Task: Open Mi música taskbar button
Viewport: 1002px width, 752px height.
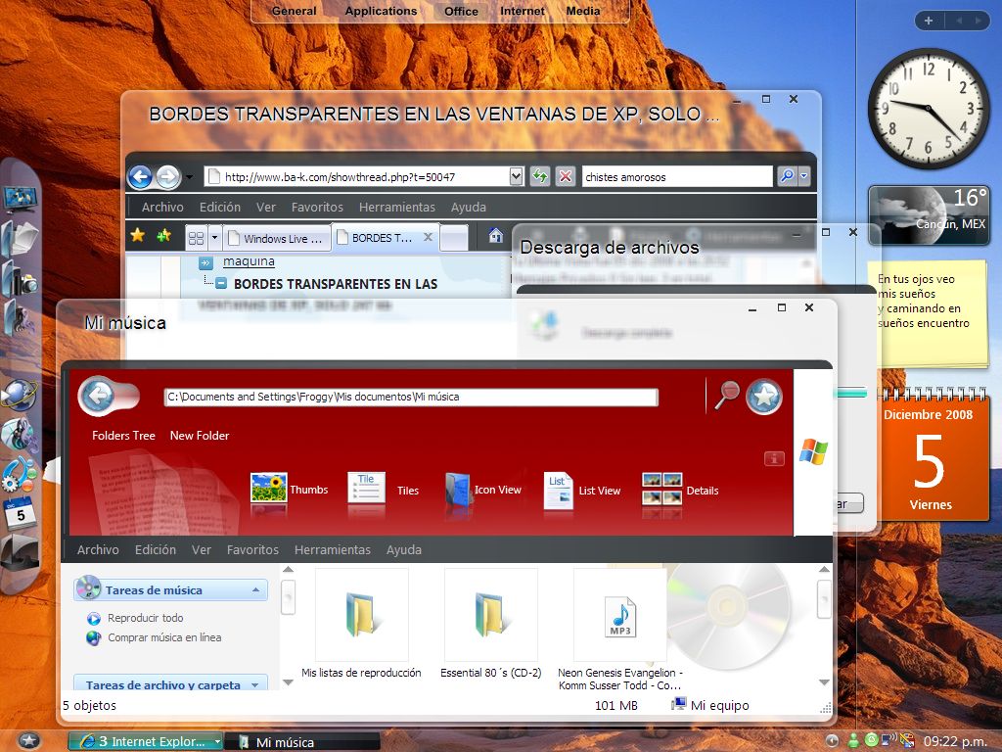Action: tap(301, 742)
